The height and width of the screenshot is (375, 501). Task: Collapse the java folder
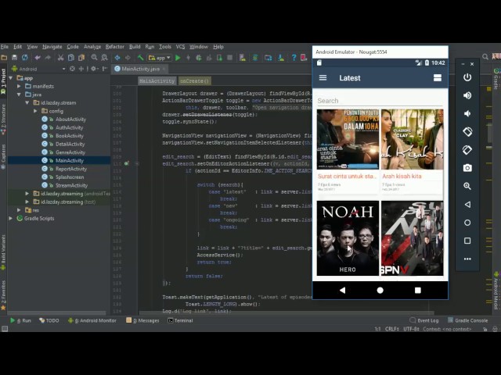tap(19, 95)
